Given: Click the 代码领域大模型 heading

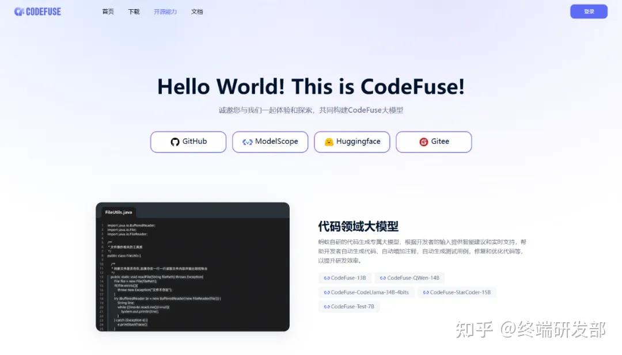Looking at the screenshot, I should pos(358,227).
